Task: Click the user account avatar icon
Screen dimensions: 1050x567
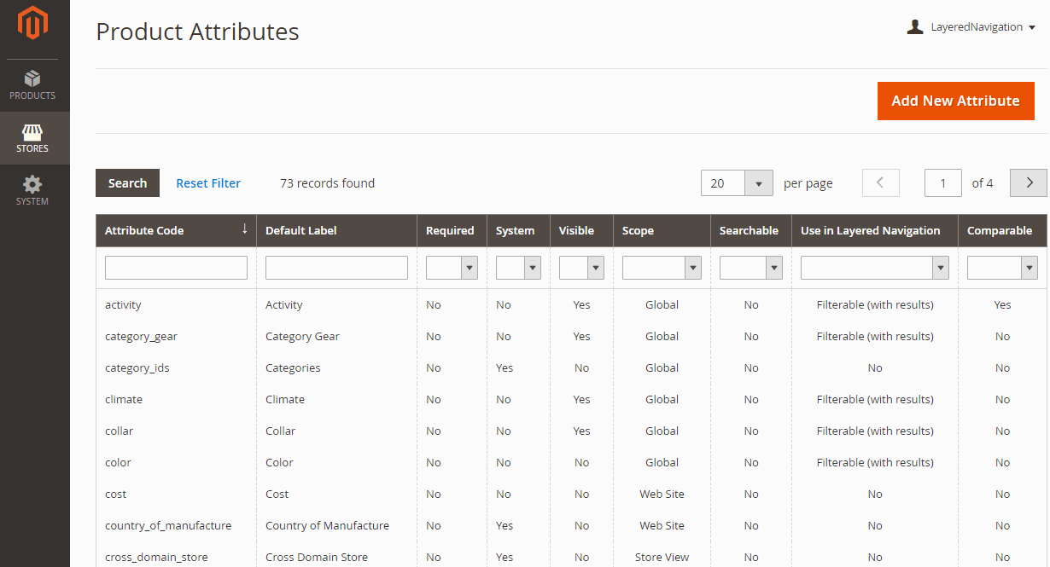Action: click(x=915, y=27)
